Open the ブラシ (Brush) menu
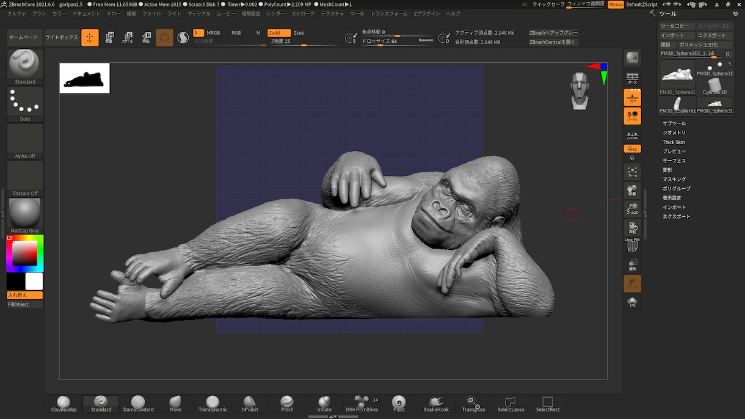Viewport: 745px width, 419px height. 38,13
